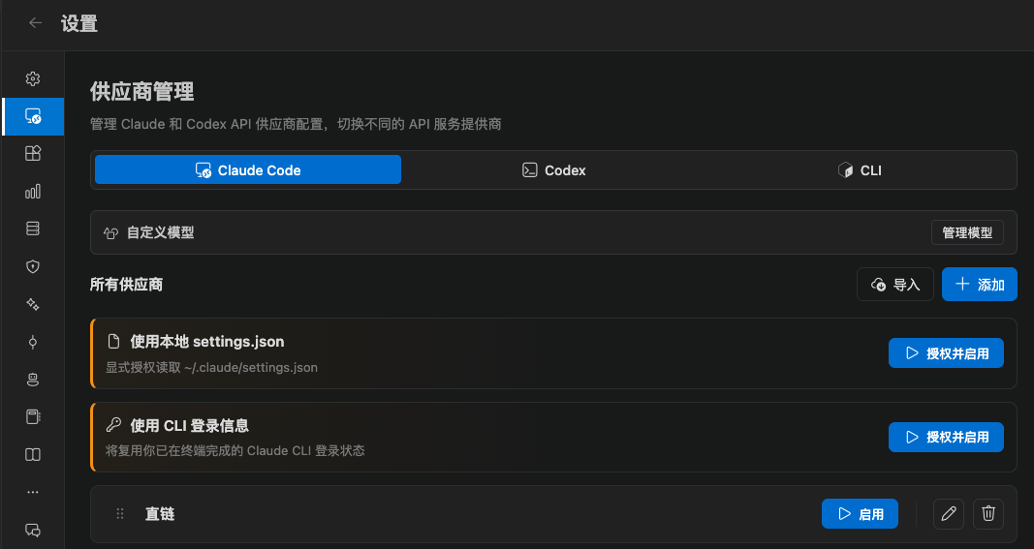The image size is (1034, 549).
Task: Click the text 显式授权读取 ~/.claude/settings.json
Action: point(211,367)
